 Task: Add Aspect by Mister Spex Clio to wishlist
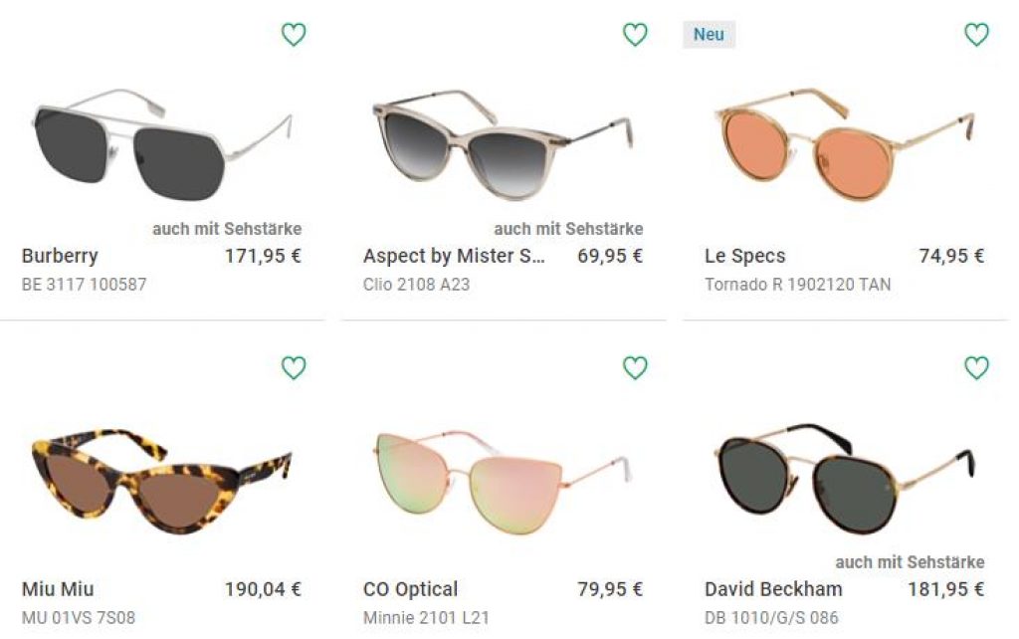tap(635, 35)
